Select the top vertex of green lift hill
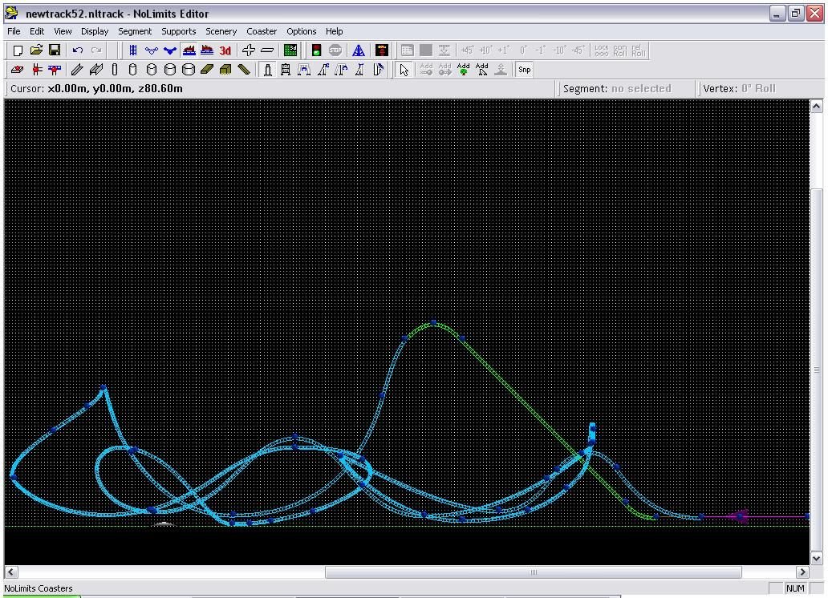The height and width of the screenshot is (598, 828). [433, 322]
